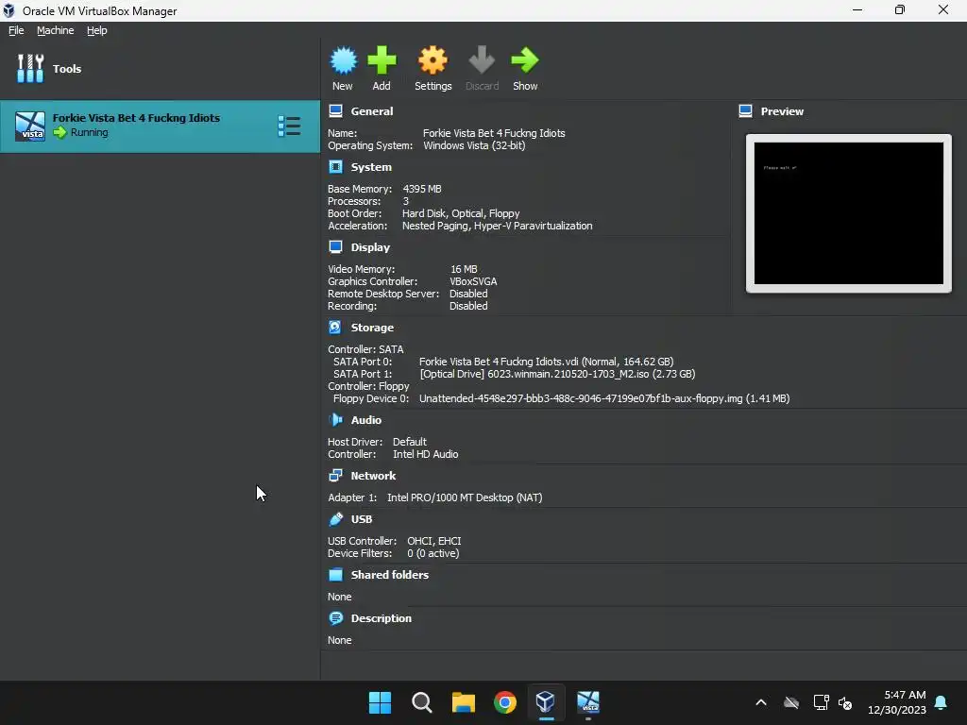
Task: Click the notification bell in the taskbar
Action: (942, 702)
